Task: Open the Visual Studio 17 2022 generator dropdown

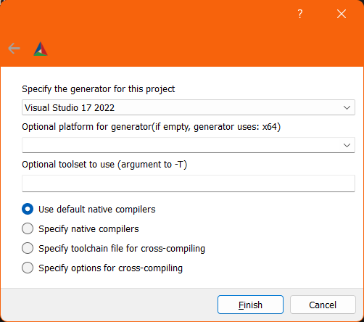Action: tap(189, 107)
